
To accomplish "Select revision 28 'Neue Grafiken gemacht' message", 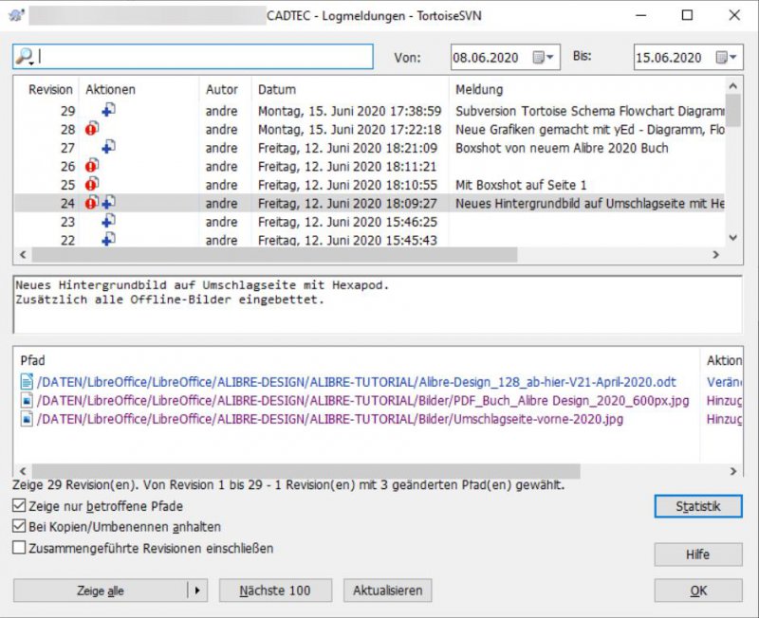I will point(589,129).
